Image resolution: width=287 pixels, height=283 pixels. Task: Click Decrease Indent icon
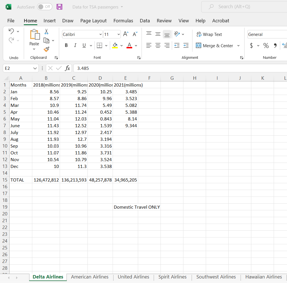pyautogui.click(x=177, y=45)
